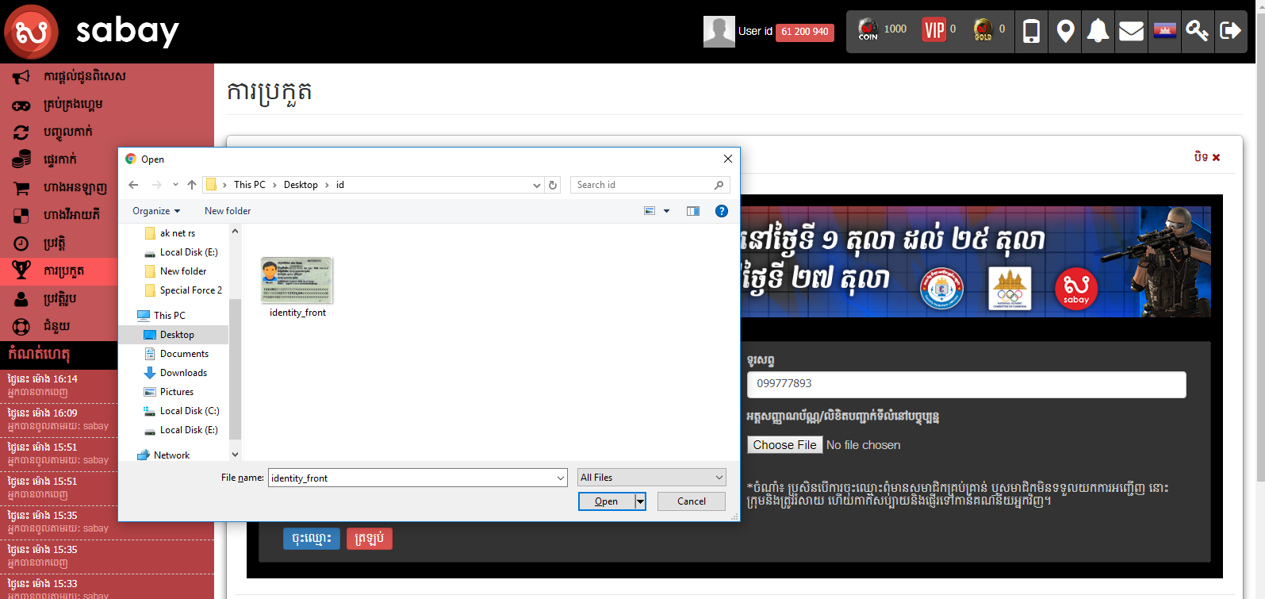
Task: Click the Choose File button
Action: pyautogui.click(x=784, y=445)
